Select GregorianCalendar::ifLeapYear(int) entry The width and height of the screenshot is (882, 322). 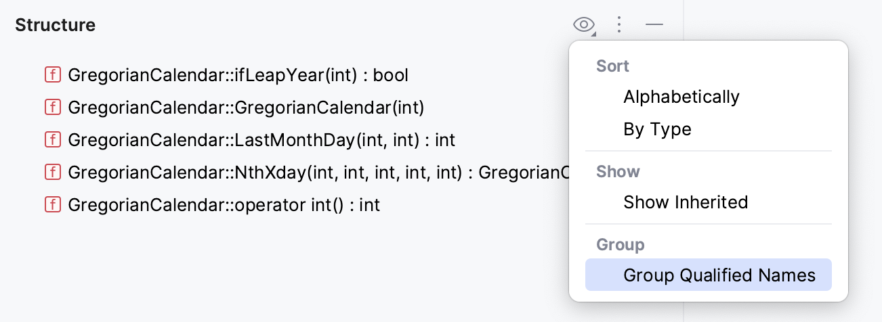[238, 74]
